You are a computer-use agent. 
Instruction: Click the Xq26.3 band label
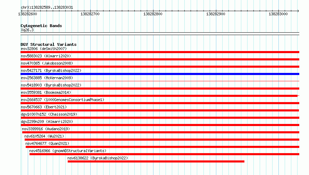tap(27, 30)
